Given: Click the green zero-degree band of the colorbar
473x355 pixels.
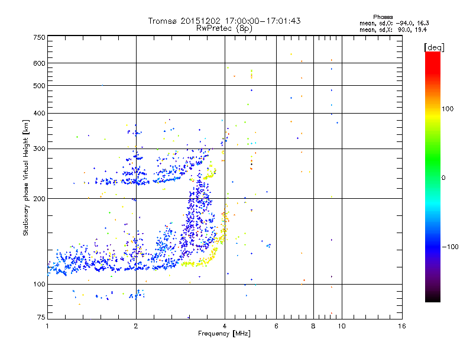Looking at the screenshot, I should (432, 177).
